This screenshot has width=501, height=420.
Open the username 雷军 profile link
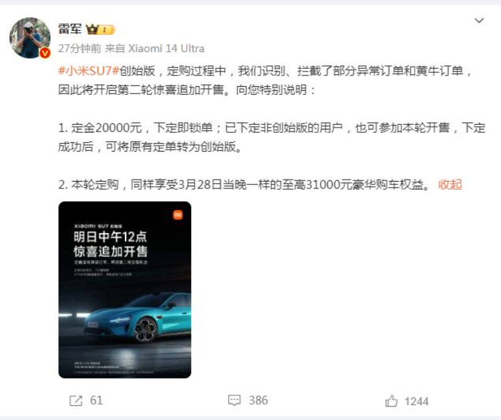click(x=69, y=29)
